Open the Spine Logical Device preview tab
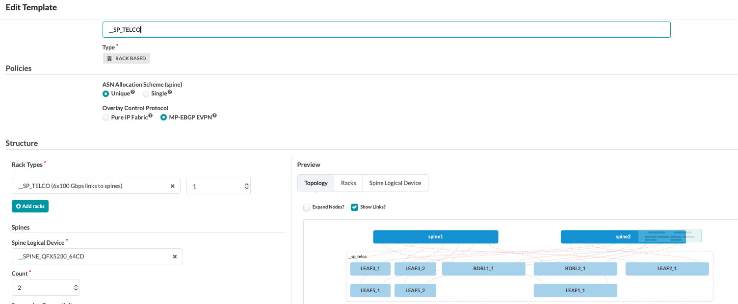 (x=395, y=183)
